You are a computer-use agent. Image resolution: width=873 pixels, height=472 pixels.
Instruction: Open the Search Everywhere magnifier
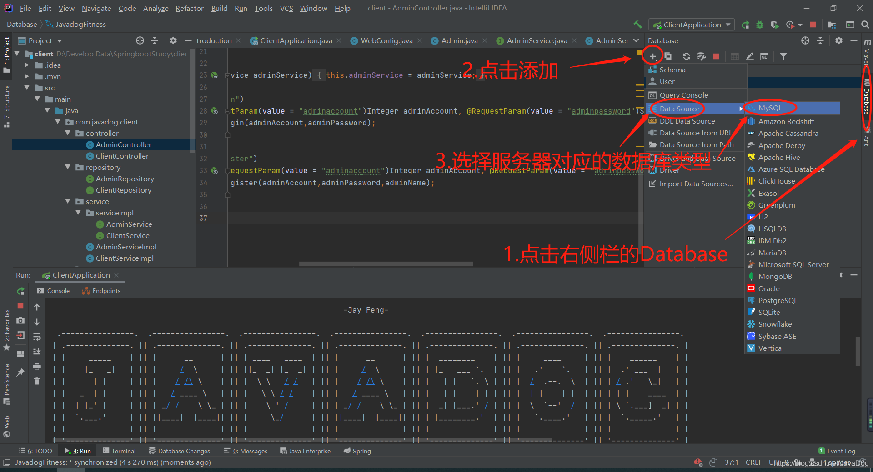point(865,25)
